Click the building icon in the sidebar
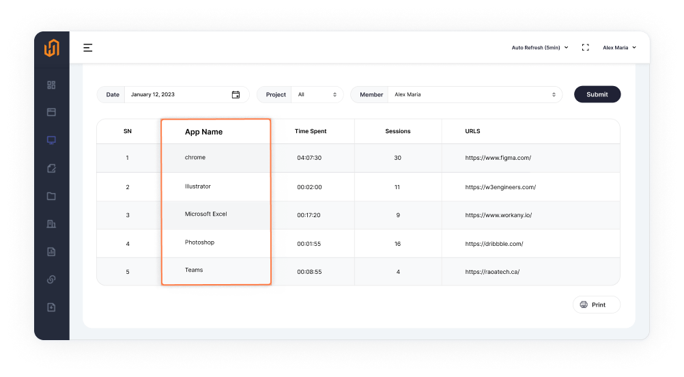The width and height of the screenshot is (684, 377). point(51,224)
